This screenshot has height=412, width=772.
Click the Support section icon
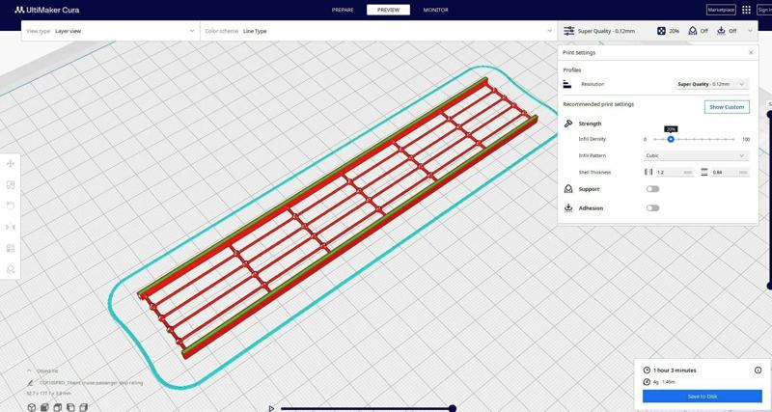tap(568, 189)
